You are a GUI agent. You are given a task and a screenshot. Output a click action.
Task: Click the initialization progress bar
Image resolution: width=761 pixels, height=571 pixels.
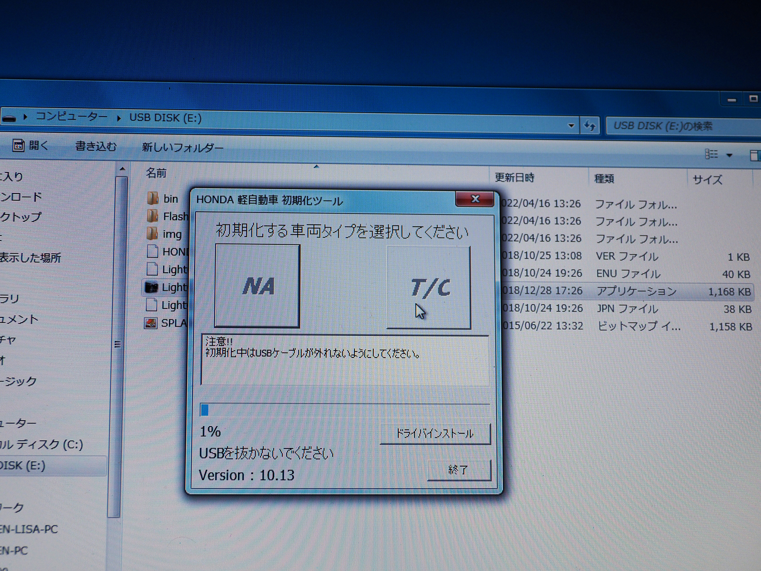pyautogui.click(x=345, y=410)
